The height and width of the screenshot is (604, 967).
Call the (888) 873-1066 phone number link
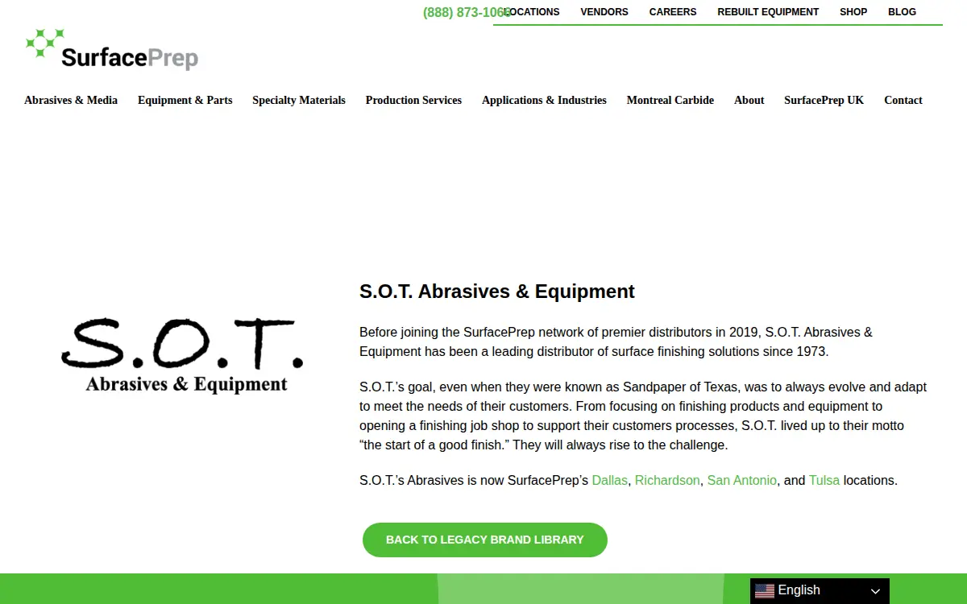click(x=467, y=12)
